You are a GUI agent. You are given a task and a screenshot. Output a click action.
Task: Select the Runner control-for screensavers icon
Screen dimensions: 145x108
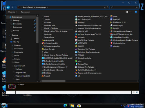76,73
